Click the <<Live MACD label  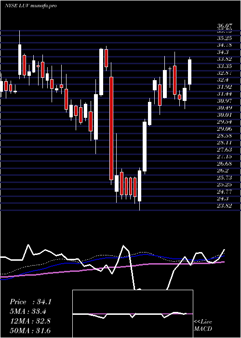coord(203,325)
